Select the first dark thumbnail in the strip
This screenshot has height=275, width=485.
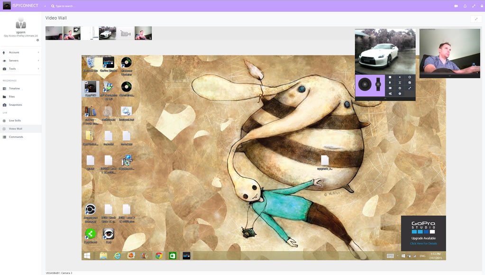click(x=54, y=33)
